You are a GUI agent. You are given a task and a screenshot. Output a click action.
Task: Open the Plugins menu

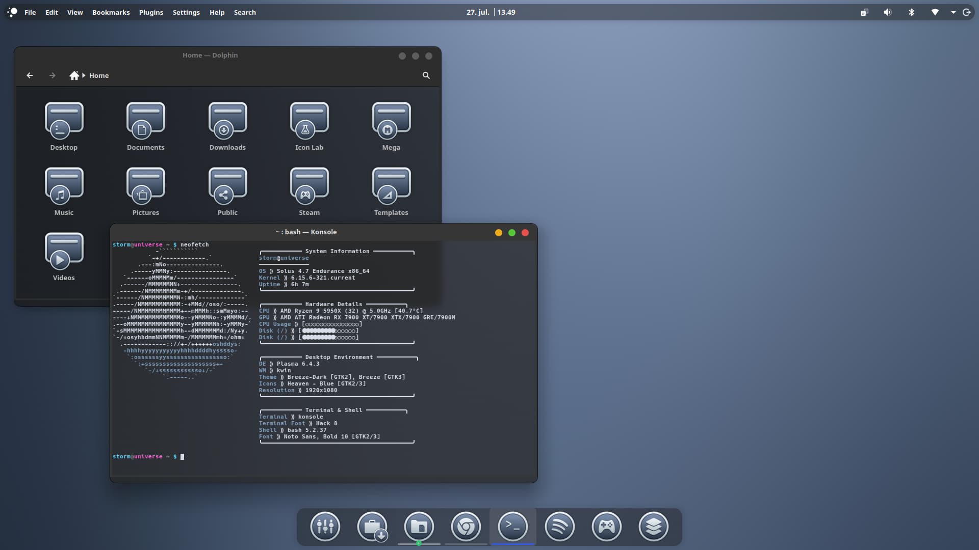coord(151,12)
